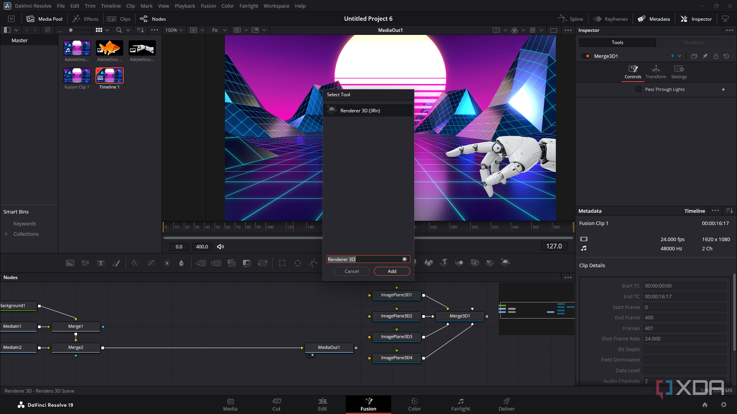Lock the Merge3D1 tool in Inspector
Viewport: 737px width, 414px height.
click(x=716, y=56)
